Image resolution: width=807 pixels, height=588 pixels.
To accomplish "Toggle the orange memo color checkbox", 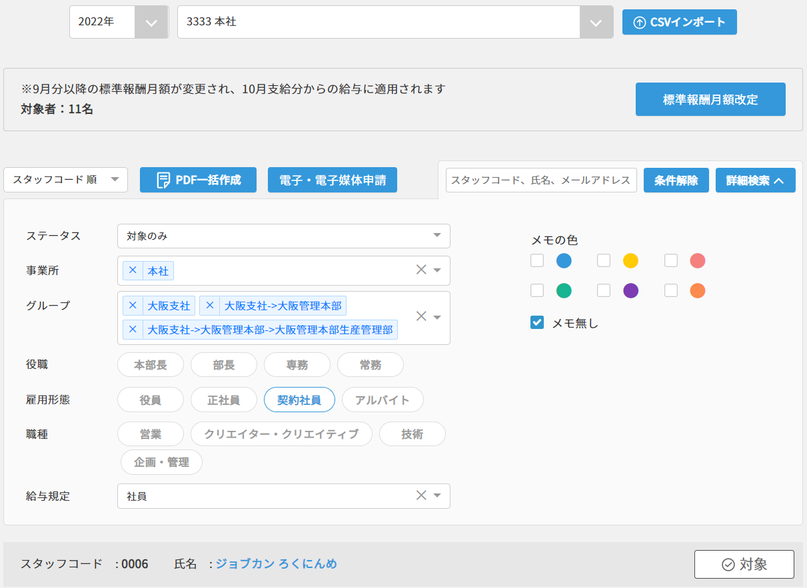I will pyautogui.click(x=671, y=290).
